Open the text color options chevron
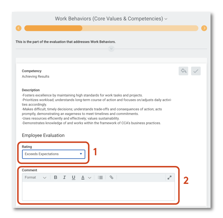223x218 pixels. (x=90, y=178)
